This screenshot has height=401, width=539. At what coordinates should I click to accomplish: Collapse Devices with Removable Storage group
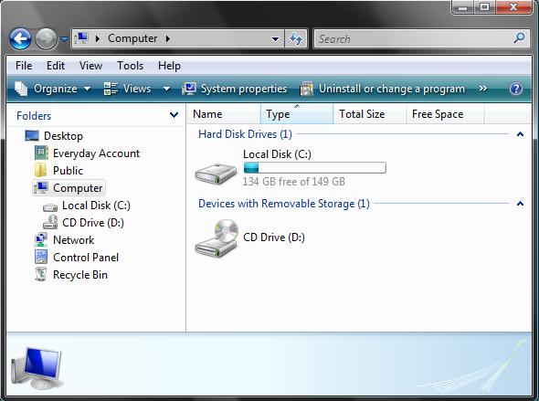coord(520,204)
